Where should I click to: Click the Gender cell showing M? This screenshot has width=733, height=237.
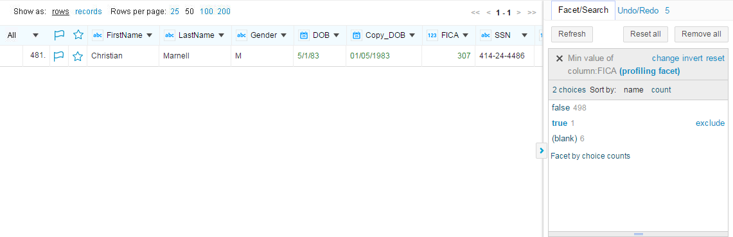(x=262, y=56)
